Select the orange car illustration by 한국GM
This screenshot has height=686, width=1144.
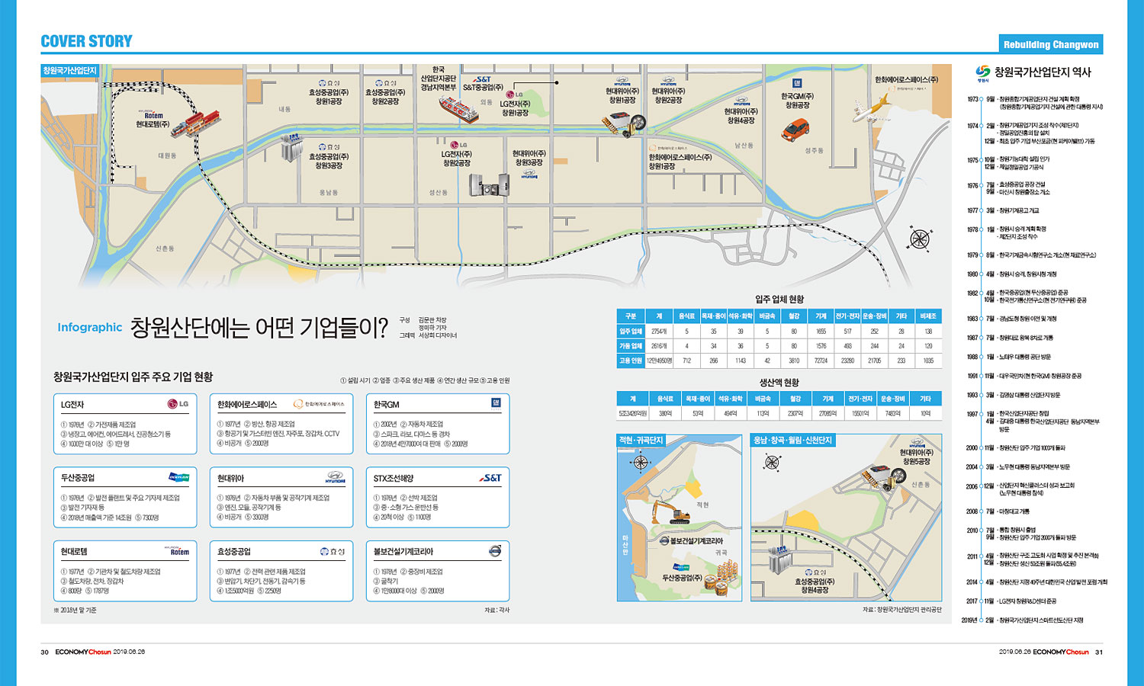795,129
